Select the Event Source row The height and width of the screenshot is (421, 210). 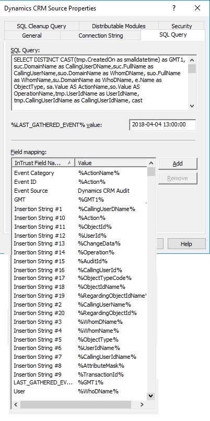pyautogui.click(x=80, y=191)
